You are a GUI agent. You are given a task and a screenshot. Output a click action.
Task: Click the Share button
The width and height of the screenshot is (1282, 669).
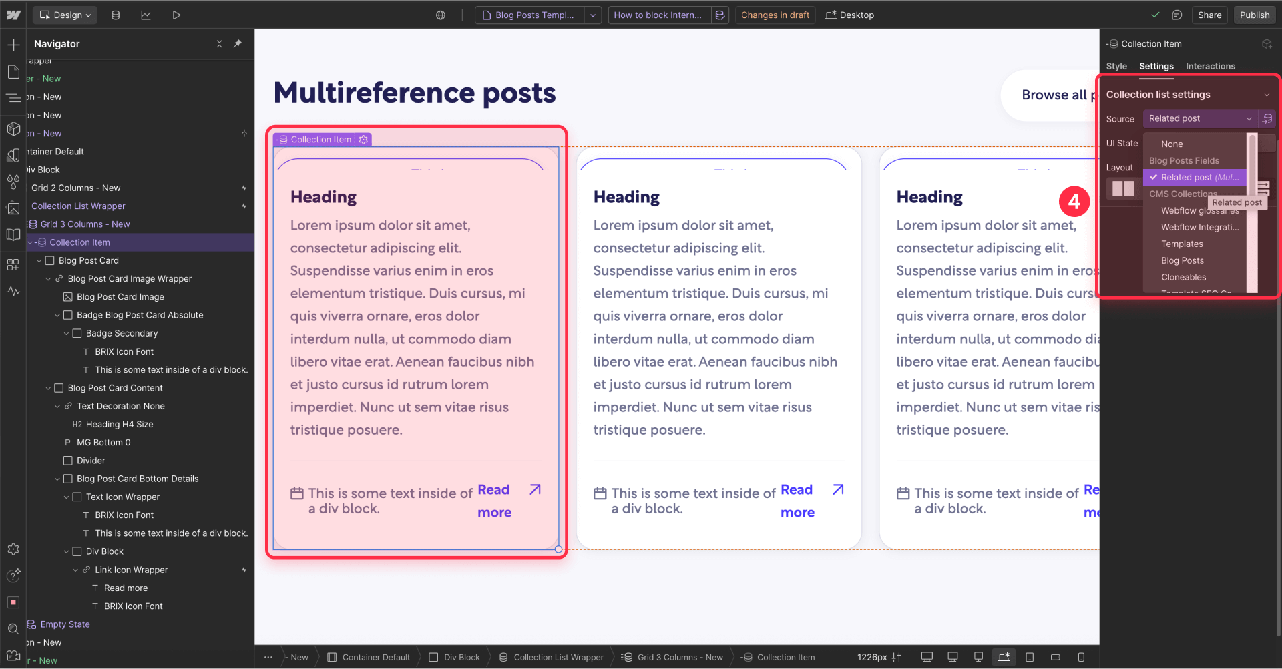[x=1209, y=15]
